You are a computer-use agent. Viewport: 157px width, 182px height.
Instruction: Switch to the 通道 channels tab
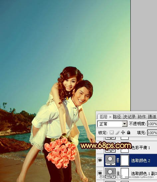coord(152,117)
